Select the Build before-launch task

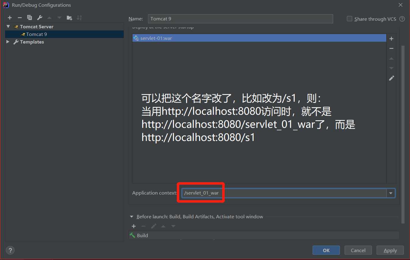pos(264,235)
